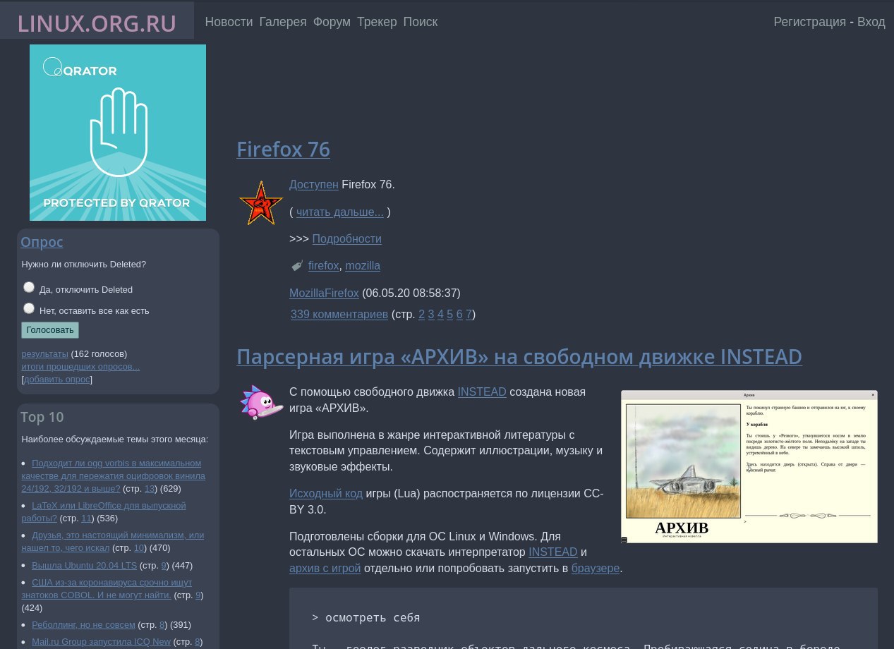Open the Опрос heading link
894x649 pixels.
[x=42, y=242]
